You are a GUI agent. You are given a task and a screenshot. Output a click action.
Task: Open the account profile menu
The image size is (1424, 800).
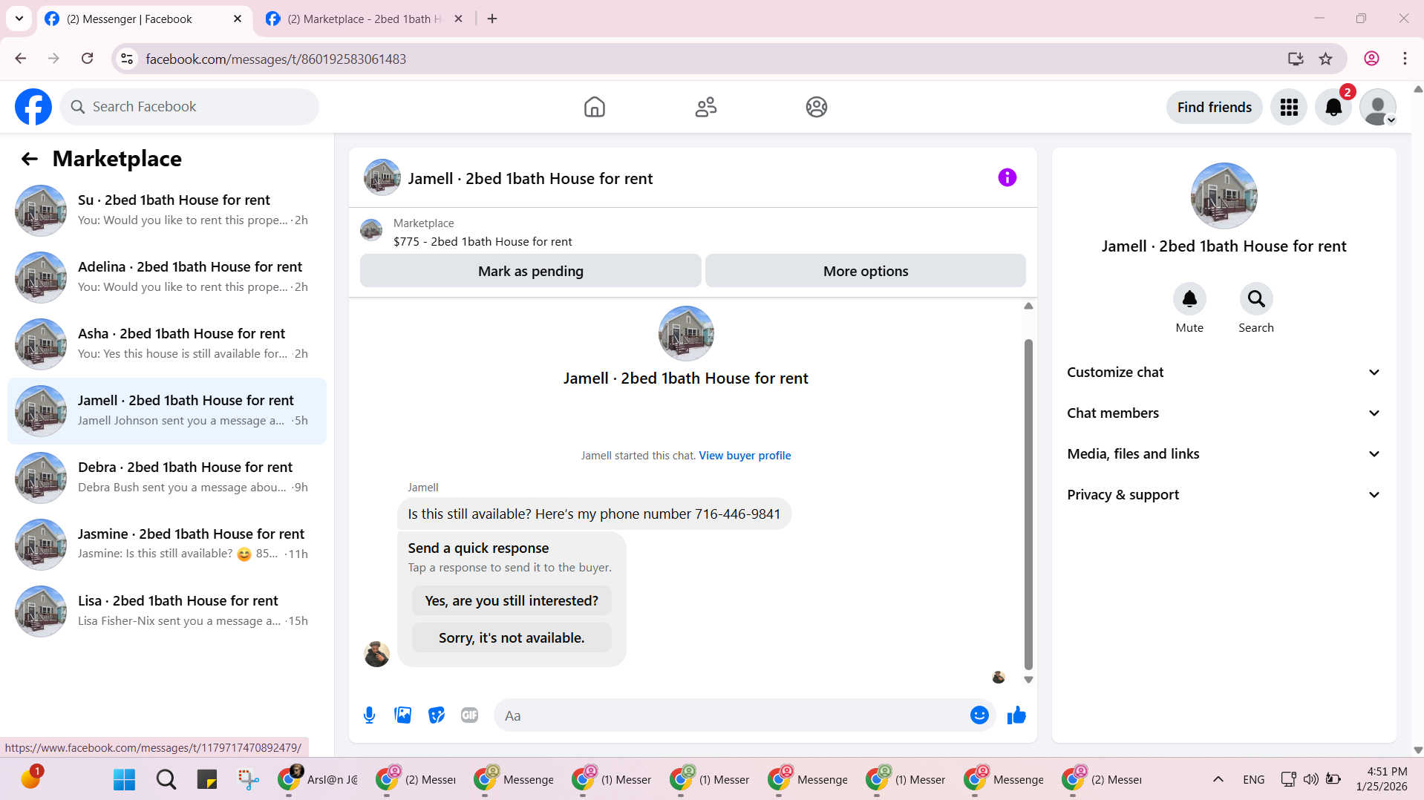pyautogui.click(x=1378, y=108)
